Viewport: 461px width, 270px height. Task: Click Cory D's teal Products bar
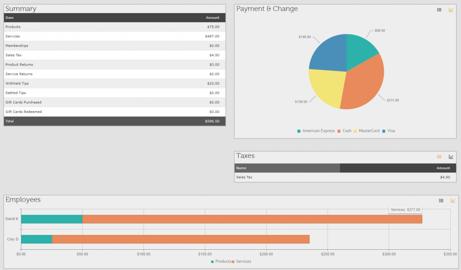tap(36, 239)
